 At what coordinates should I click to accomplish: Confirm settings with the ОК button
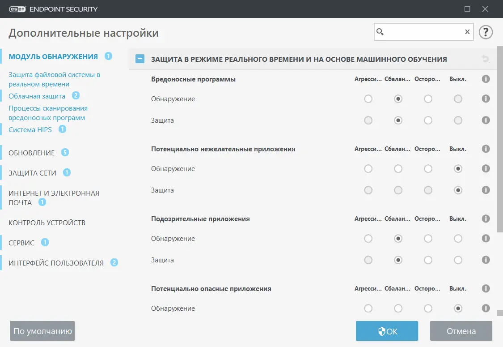point(387,331)
